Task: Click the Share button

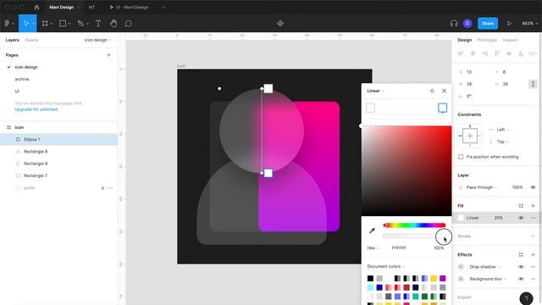Action: [488, 24]
